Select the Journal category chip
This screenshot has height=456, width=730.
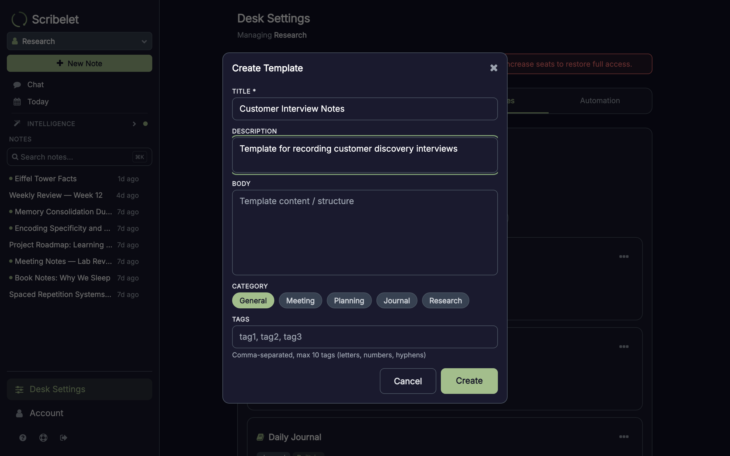tap(396, 300)
